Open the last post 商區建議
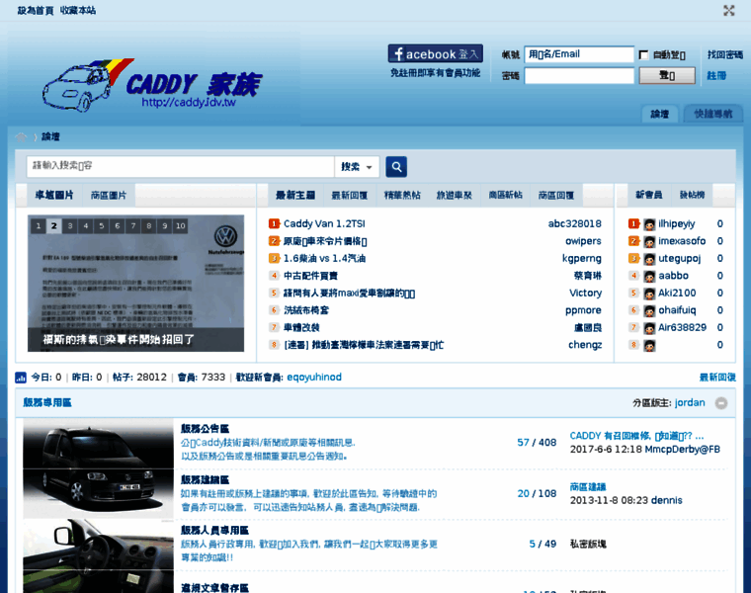Screen dimensions: 751x593 tap(588, 487)
